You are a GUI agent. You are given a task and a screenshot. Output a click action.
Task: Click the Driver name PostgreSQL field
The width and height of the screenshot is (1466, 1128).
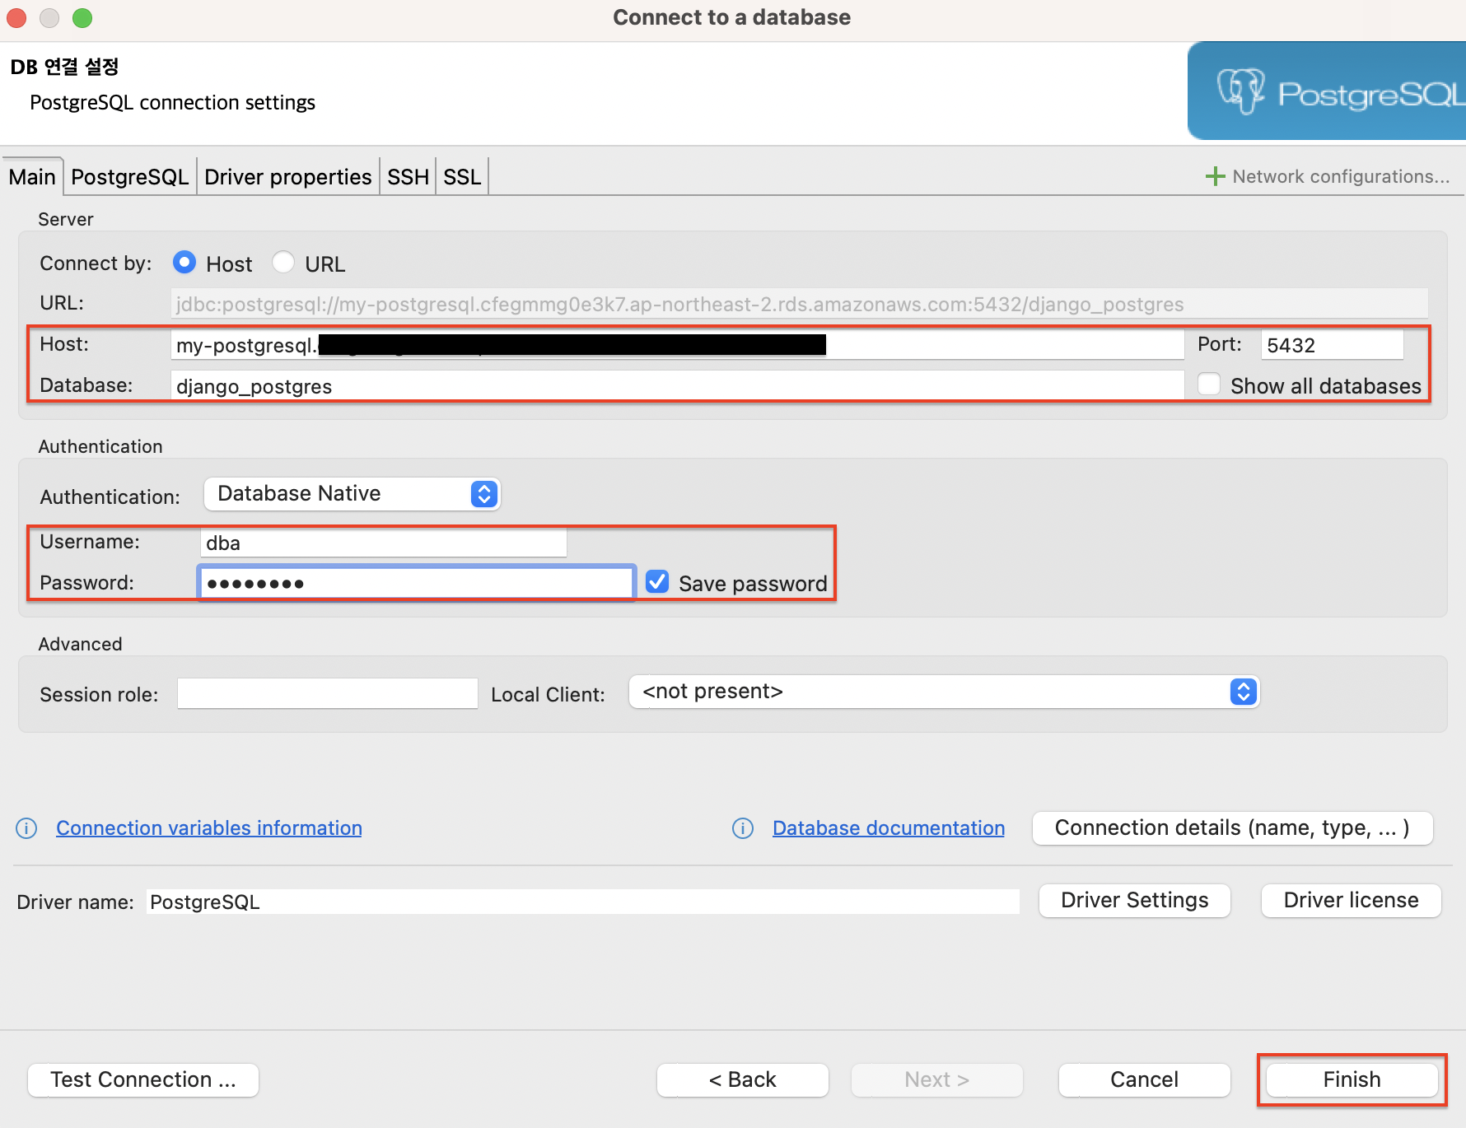click(x=583, y=902)
